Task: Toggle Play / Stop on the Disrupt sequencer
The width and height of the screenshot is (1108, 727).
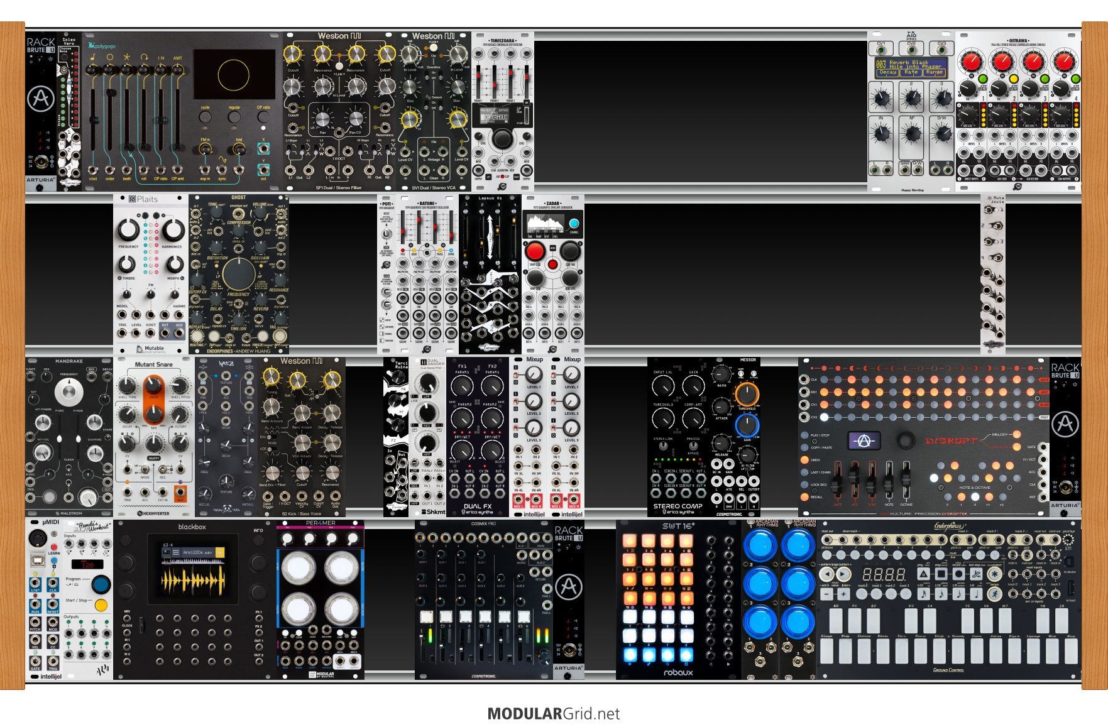Action: pyautogui.click(x=804, y=435)
